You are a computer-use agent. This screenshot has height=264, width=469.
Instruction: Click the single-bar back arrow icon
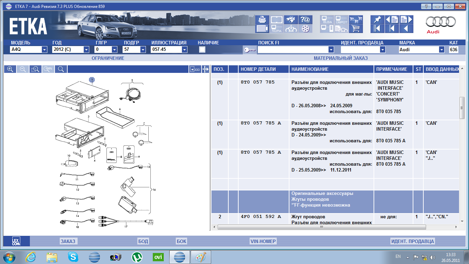pyautogui.click(x=391, y=29)
